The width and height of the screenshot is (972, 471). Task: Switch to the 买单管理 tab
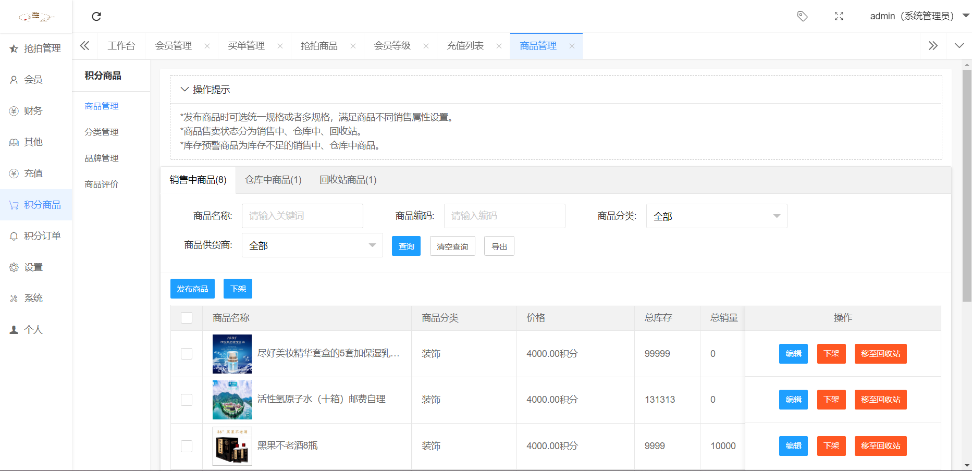tap(247, 46)
